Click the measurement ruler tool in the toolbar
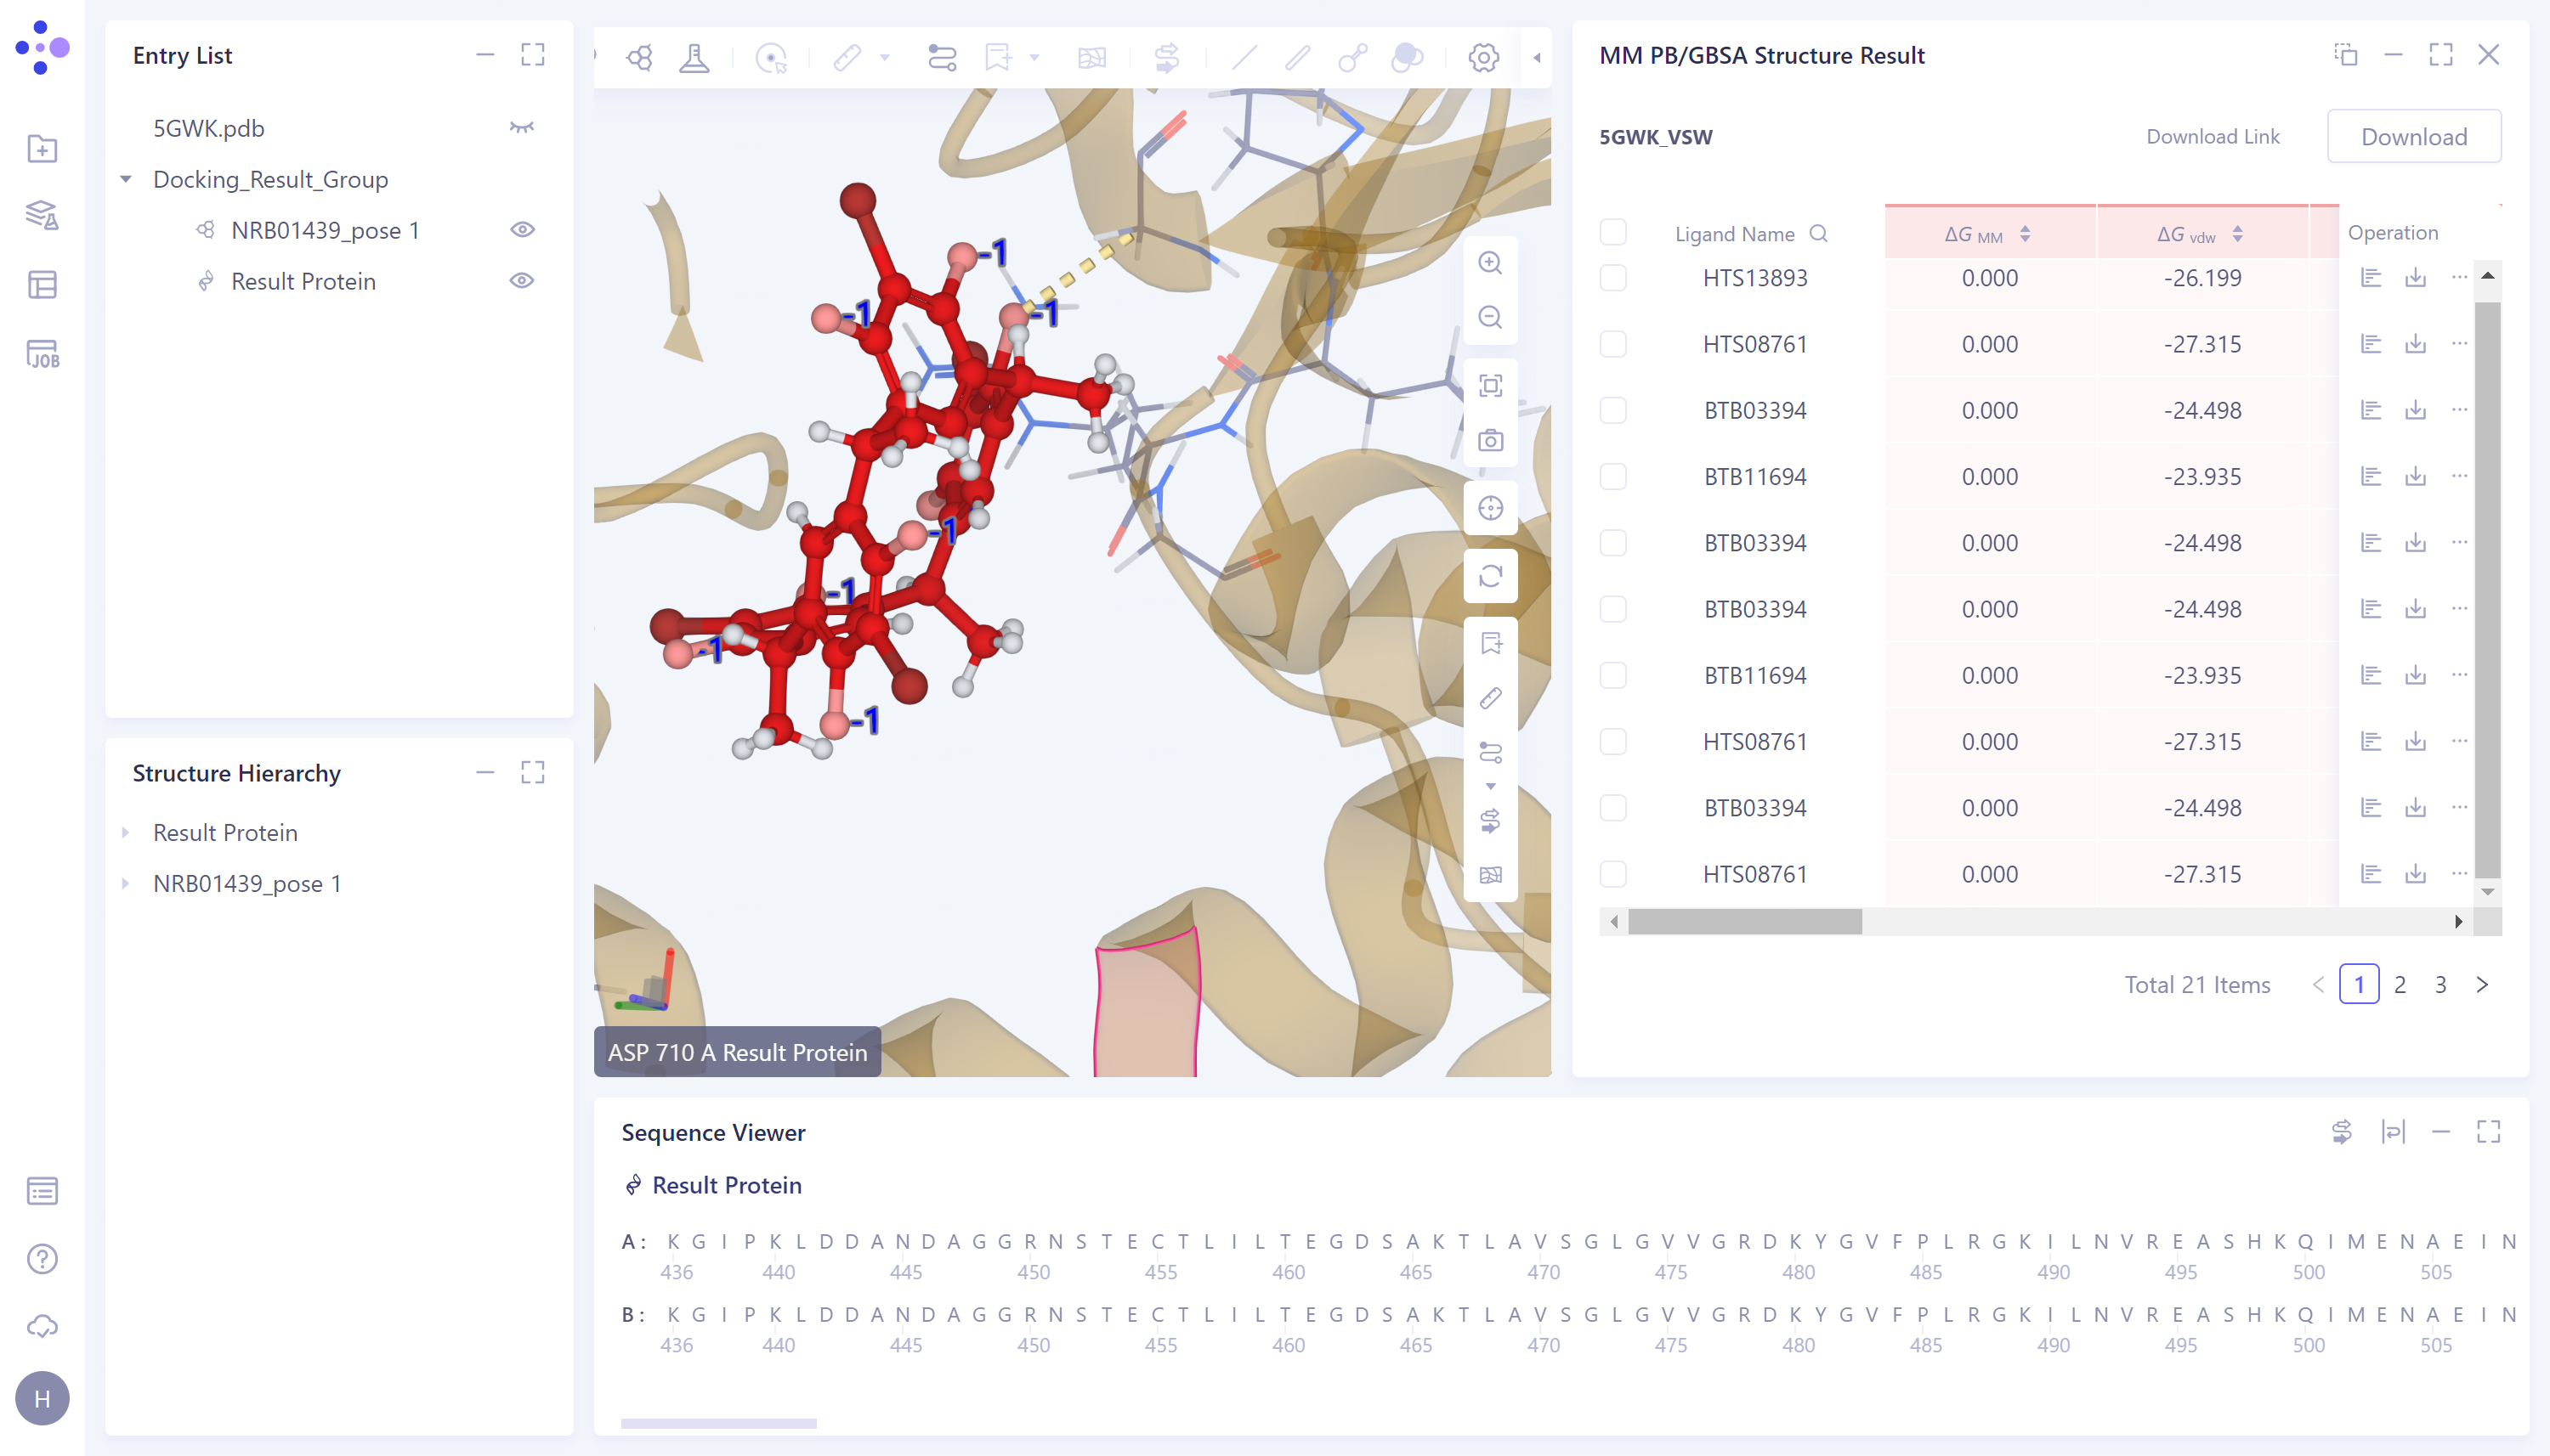The width and height of the screenshot is (2550, 1456). [x=848, y=57]
